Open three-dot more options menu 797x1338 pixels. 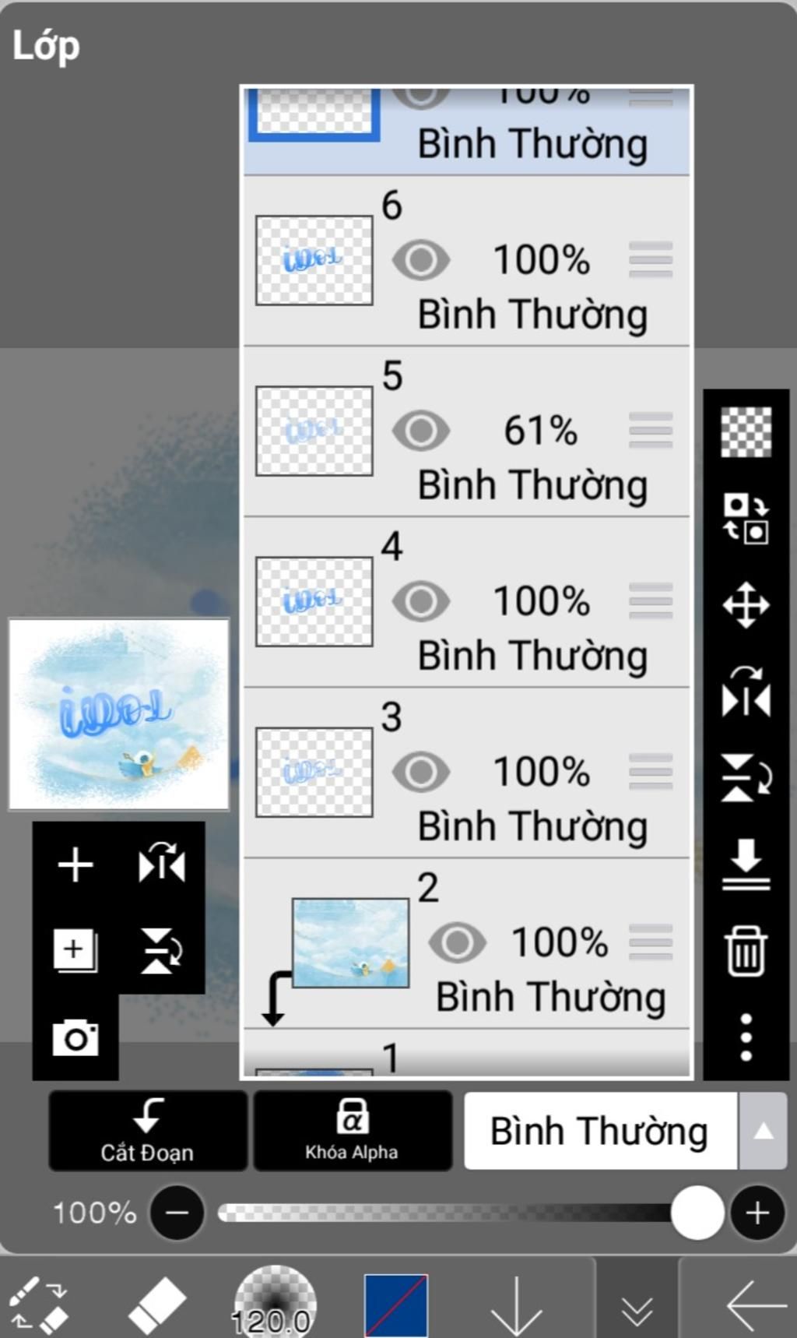pos(746,1037)
